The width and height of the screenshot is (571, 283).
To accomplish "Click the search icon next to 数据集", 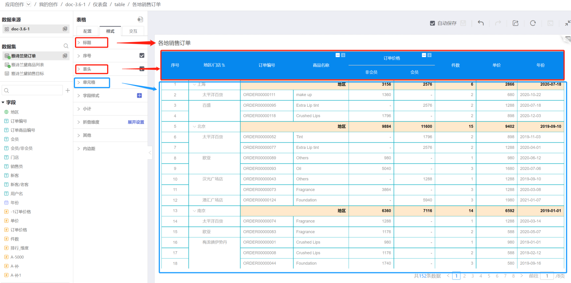I will (x=66, y=46).
